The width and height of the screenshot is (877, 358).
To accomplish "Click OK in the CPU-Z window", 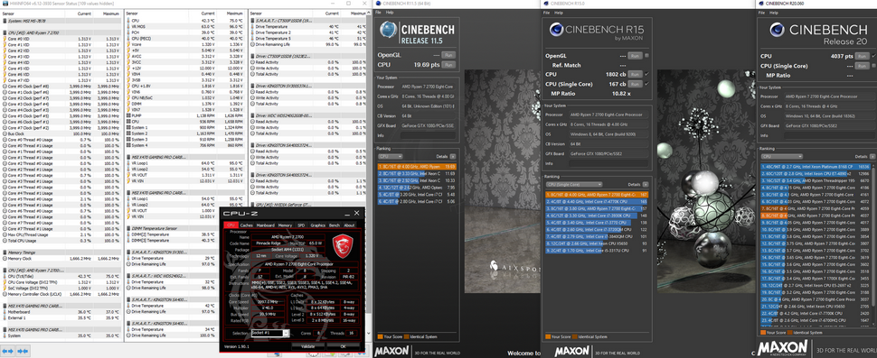I will (344, 346).
